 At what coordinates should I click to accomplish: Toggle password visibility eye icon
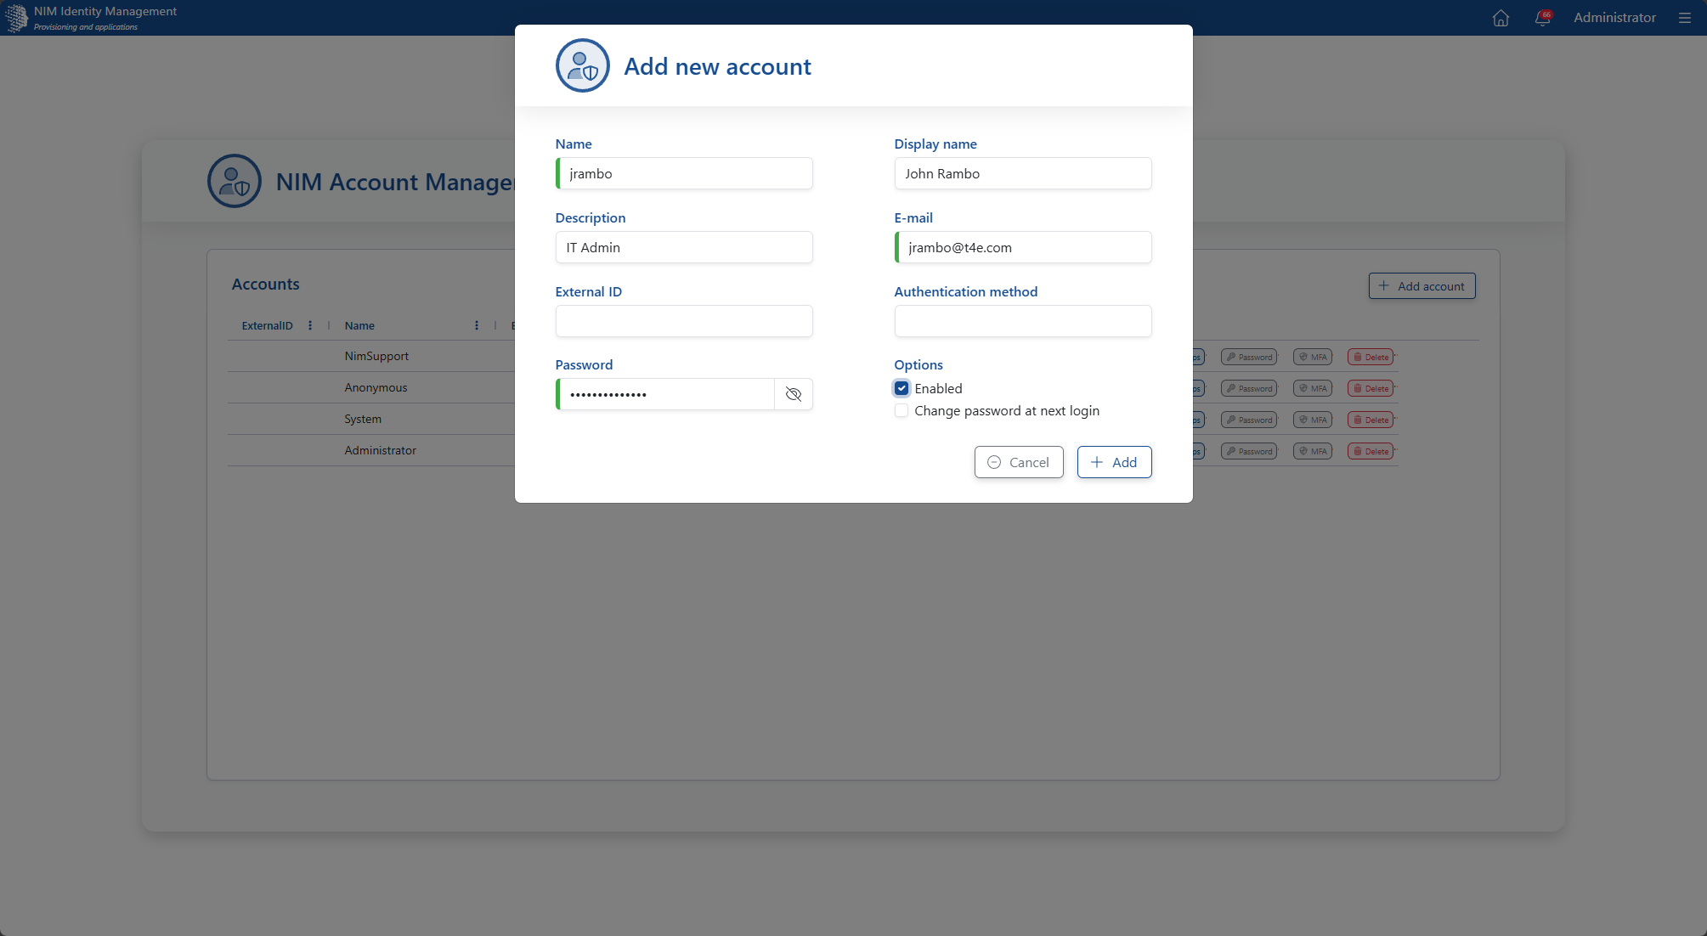[794, 394]
